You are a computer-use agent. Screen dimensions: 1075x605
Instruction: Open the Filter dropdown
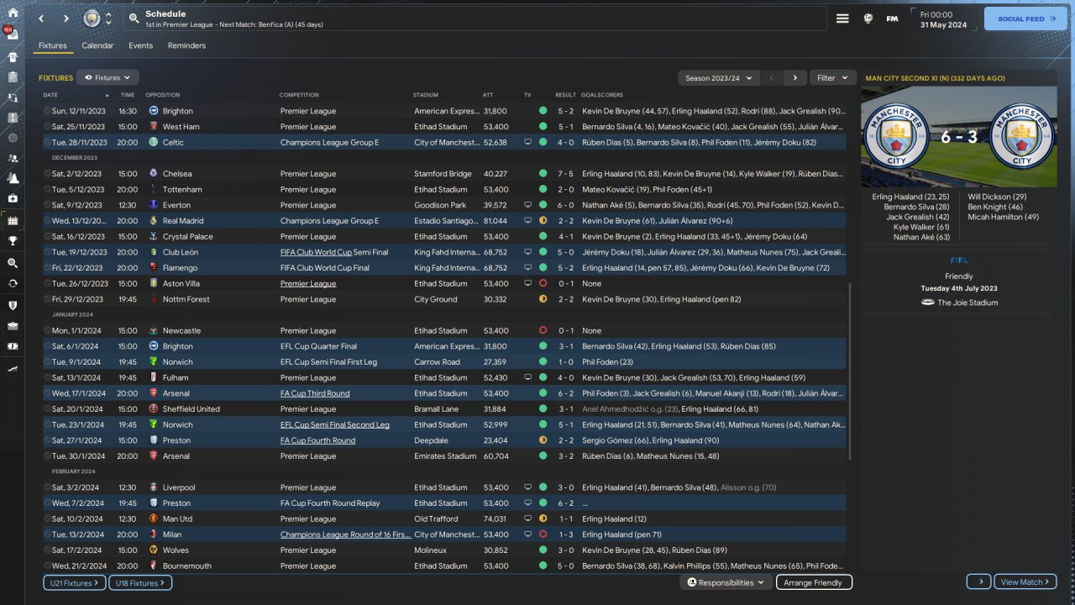coord(832,78)
